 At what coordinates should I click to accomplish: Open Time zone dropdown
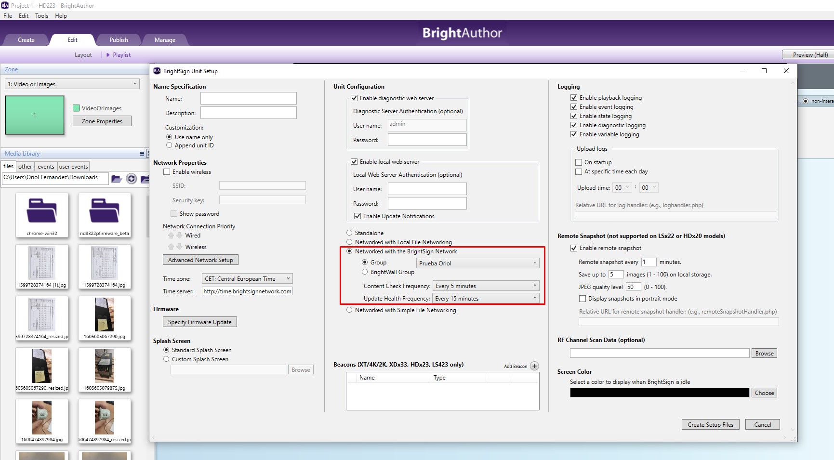tap(247, 279)
